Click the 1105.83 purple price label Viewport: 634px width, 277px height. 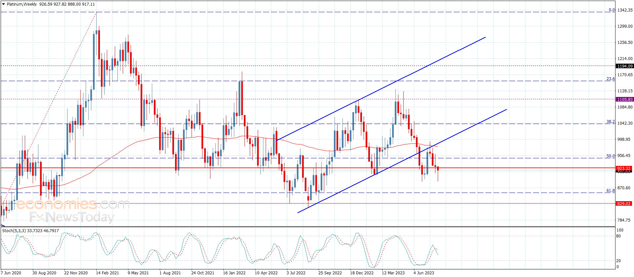coord(625,99)
